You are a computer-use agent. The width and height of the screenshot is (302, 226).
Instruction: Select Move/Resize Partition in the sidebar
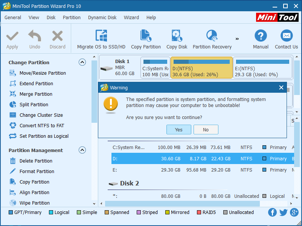coord(39,73)
